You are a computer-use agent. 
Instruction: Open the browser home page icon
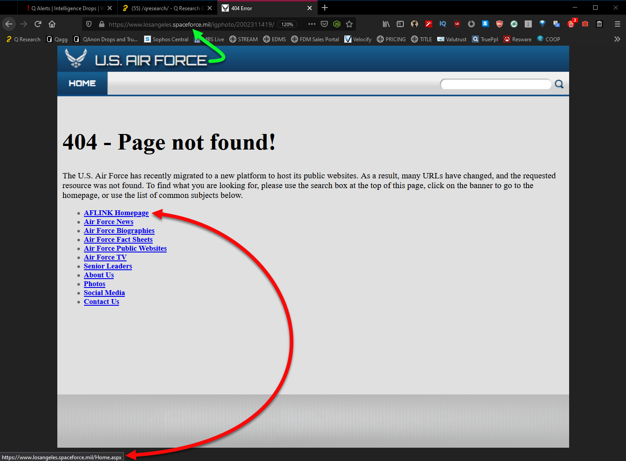tap(52, 24)
